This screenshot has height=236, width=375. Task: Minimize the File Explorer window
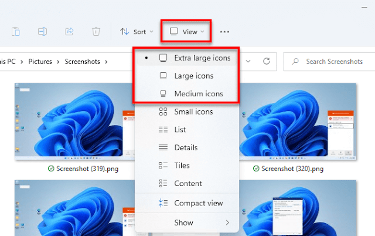click(364, 8)
